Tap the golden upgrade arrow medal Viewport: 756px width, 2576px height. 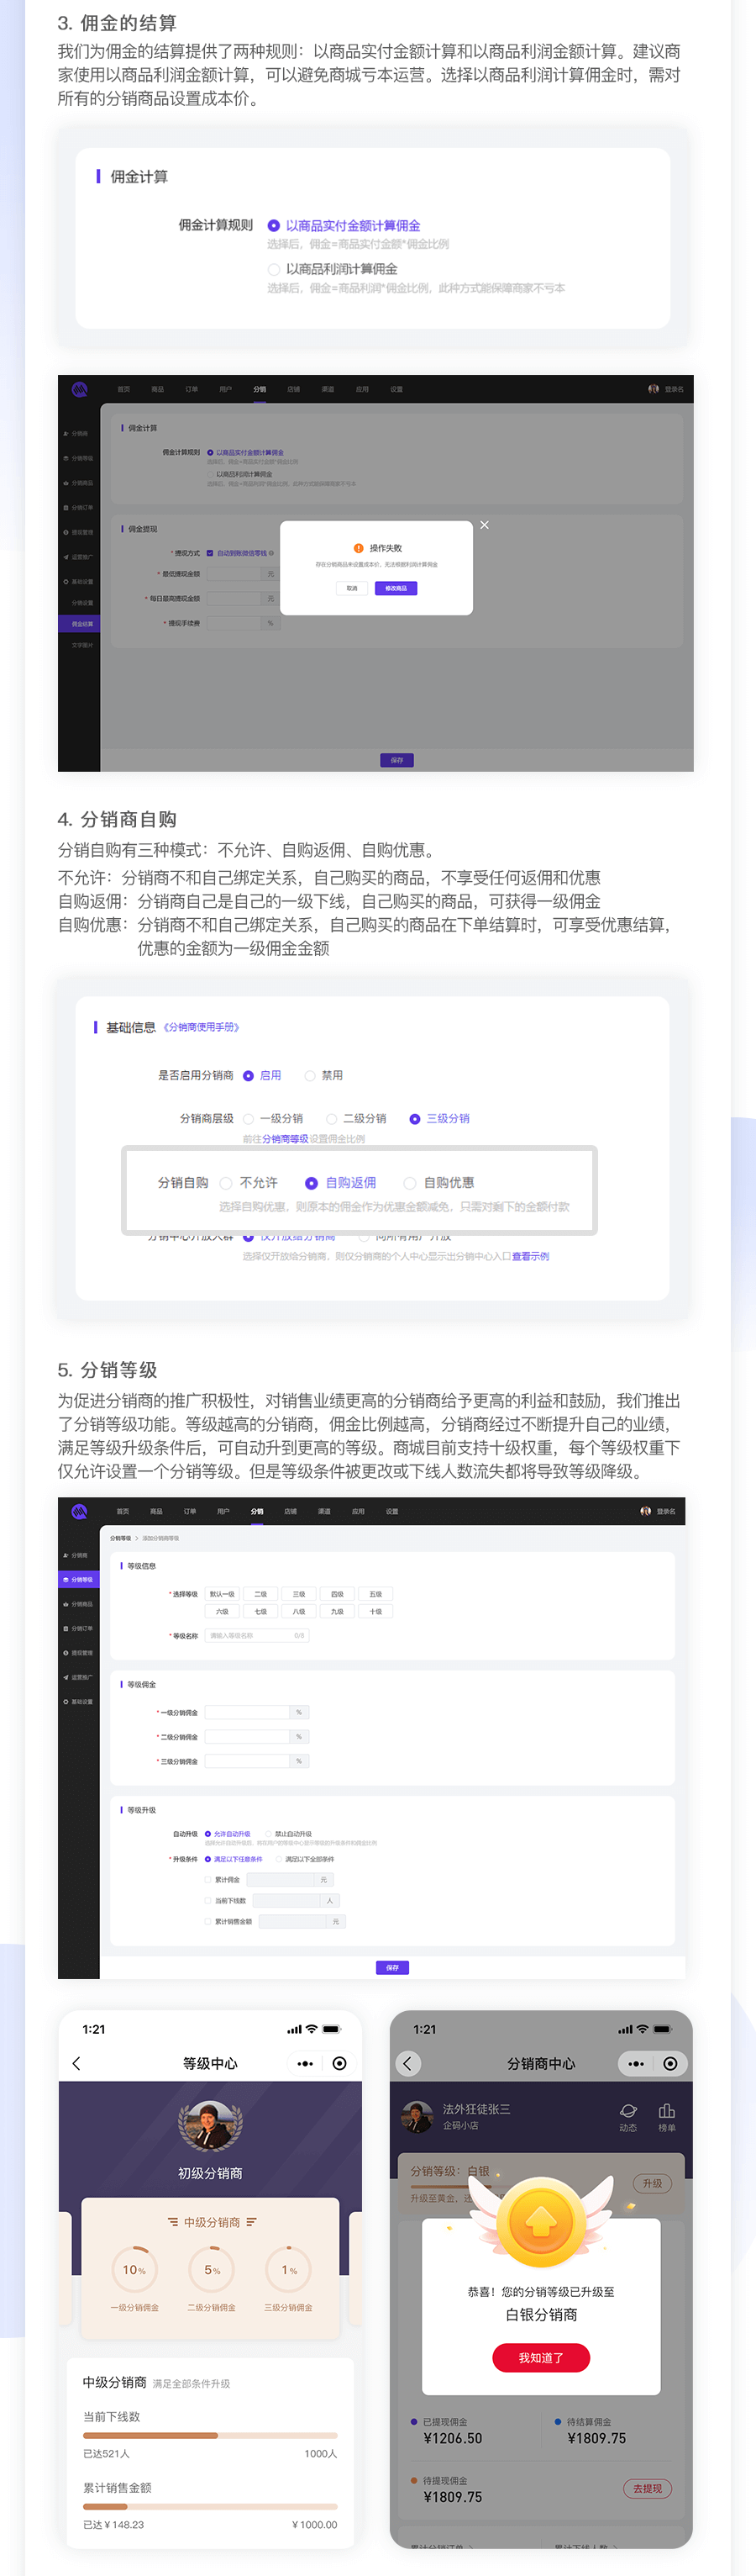(x=540, y=2222)
